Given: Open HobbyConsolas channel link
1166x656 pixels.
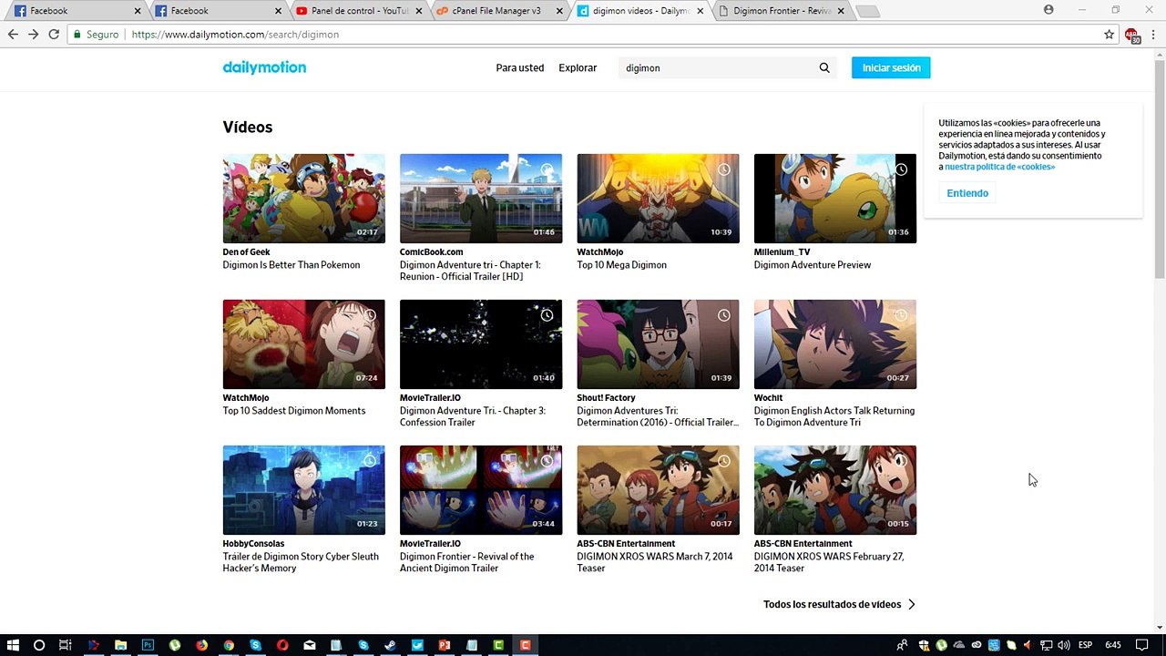Looking at the screenshot, I should (x=253, y=544).
